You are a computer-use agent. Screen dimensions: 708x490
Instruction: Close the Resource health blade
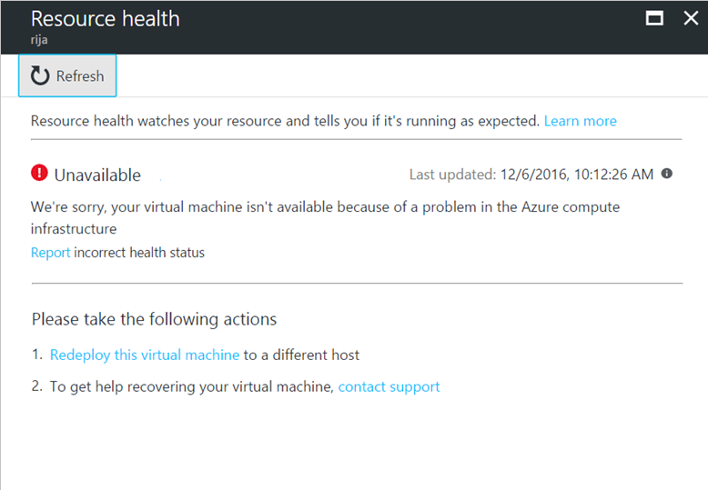[691, 18]
